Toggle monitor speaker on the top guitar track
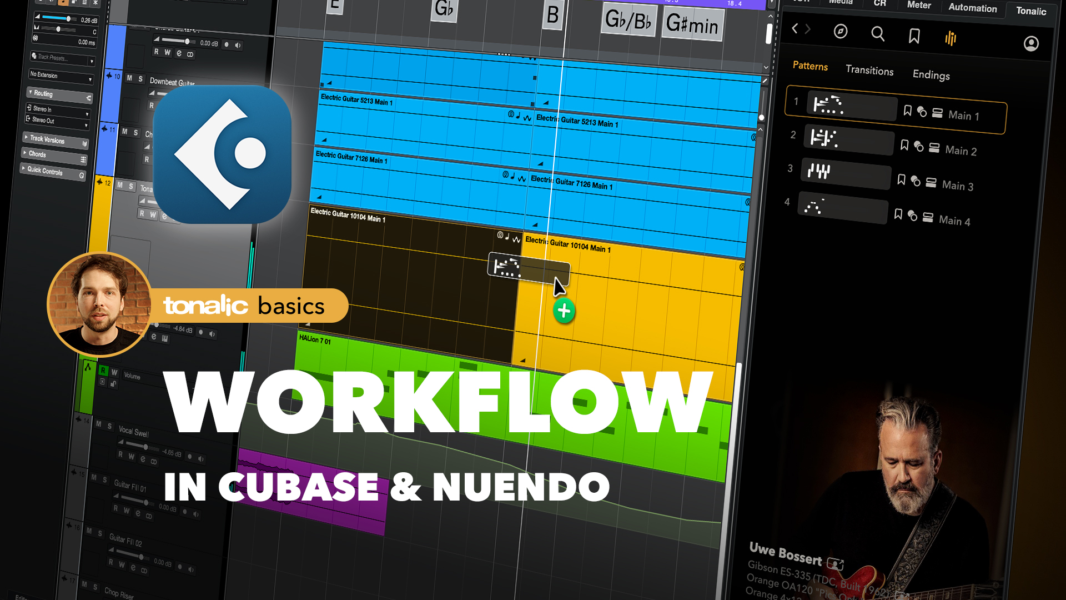1066x600 pixels. tap(238, 46)
